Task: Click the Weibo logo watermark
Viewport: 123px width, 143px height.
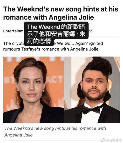Action: coord(103,140)
